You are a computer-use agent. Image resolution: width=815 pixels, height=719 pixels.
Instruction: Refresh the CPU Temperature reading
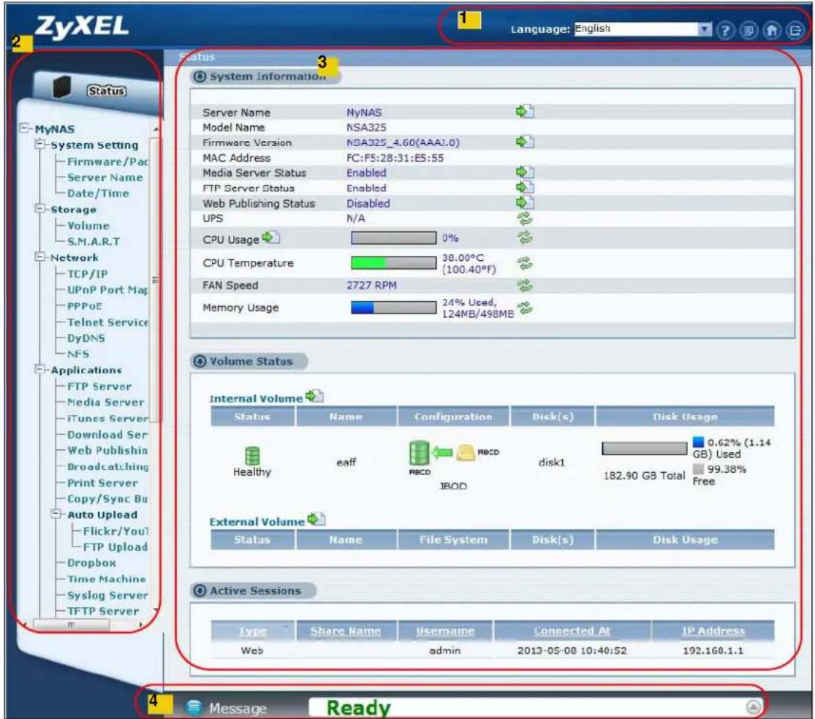525,263
